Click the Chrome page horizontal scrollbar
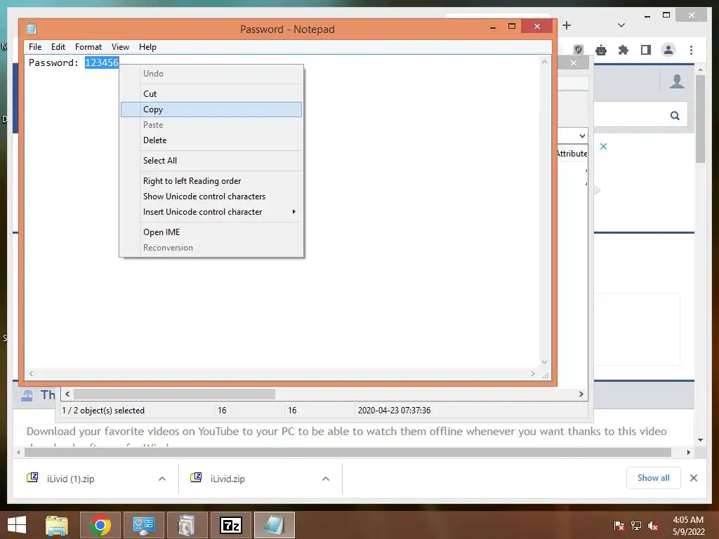This screenshot has height=539, width=719. coord(348,453)
